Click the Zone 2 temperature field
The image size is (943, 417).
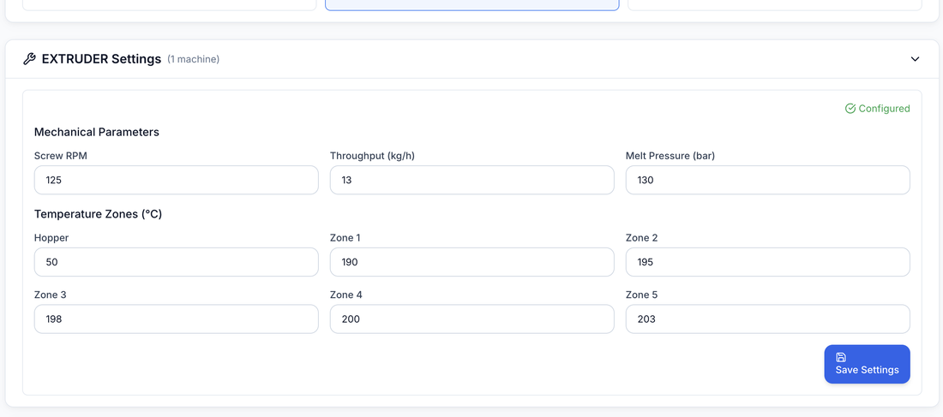point(767,262)
